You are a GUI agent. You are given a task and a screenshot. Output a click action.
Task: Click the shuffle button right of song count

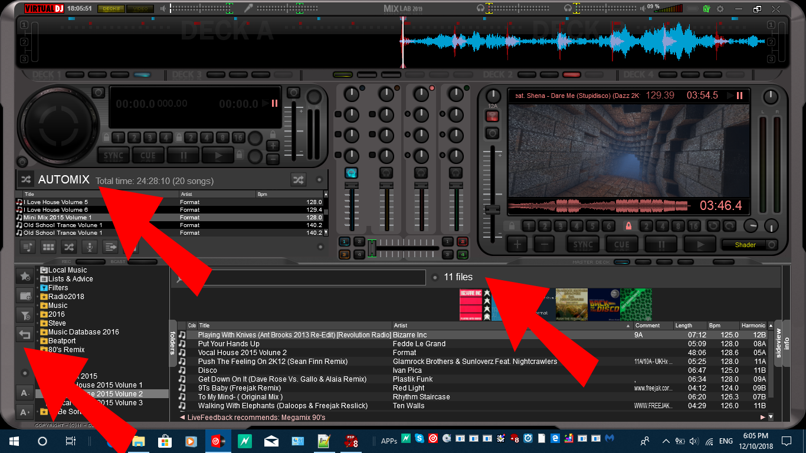pos(299,179)
